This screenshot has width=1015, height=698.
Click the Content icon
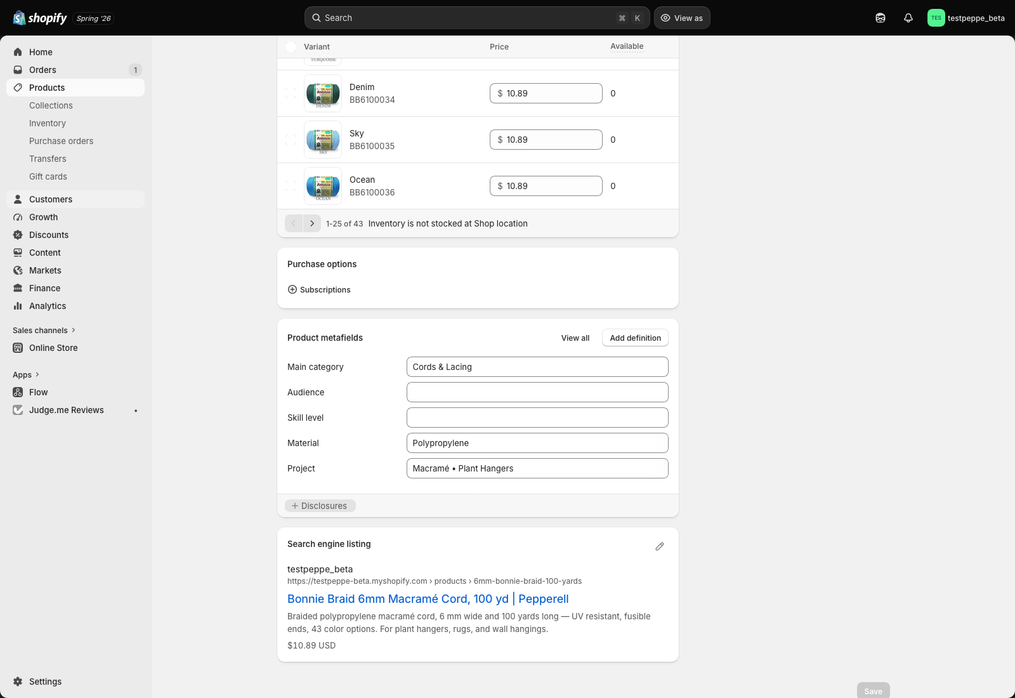pos(18,253)
